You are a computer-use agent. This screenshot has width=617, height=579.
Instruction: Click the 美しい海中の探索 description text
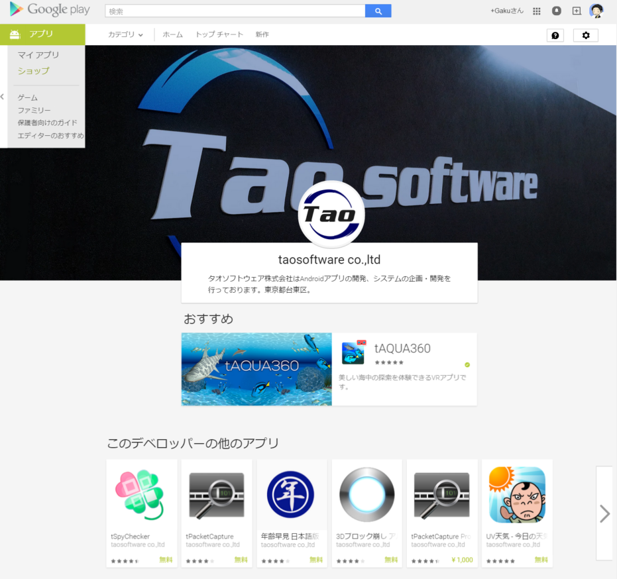pyautogui.click(x=402, y=382)
